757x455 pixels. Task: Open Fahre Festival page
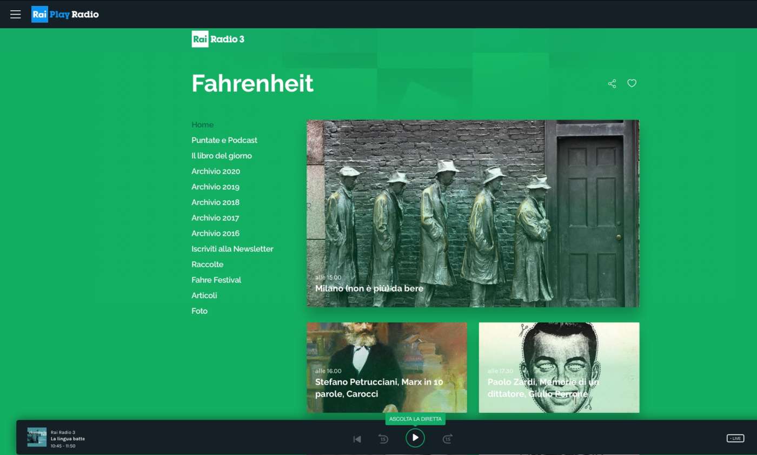click(216, 280)
